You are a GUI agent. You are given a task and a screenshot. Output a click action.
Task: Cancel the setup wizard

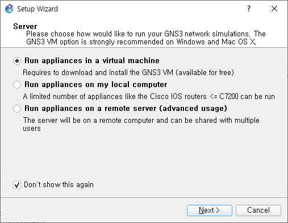[x=258, y=210]
